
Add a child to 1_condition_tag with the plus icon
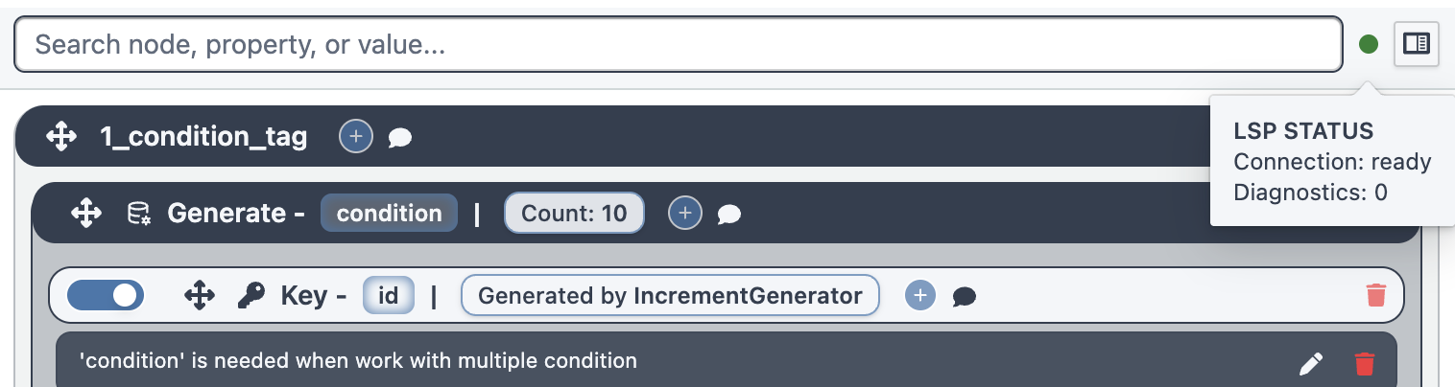click(x=355, y=137)
